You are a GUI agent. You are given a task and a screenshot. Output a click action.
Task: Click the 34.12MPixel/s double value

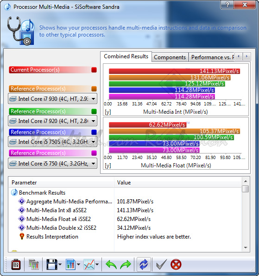pos(134,228)
